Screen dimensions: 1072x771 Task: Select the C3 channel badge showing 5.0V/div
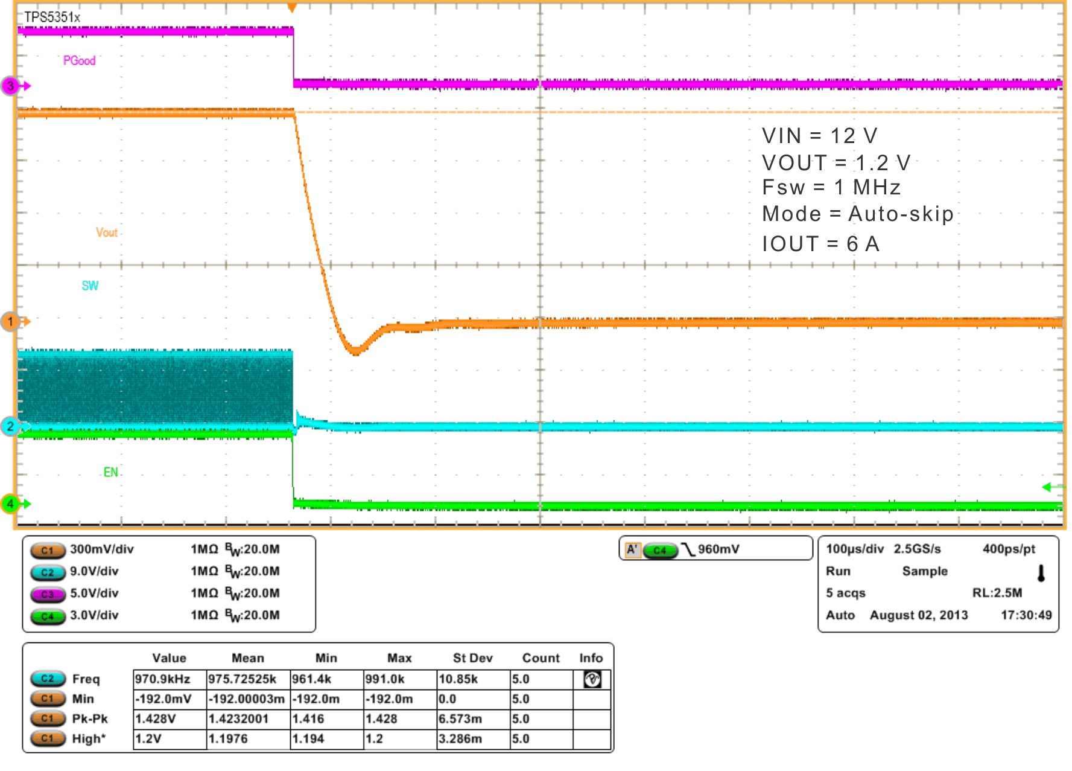pyautogui.click(x=48, y=594)
